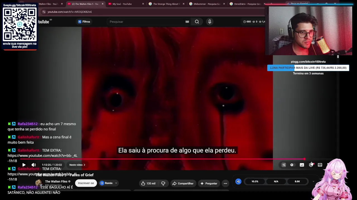Switch to '(2) The Walten Files 5' tab
This screenshot has width=357, height=200.
point(85,4)
